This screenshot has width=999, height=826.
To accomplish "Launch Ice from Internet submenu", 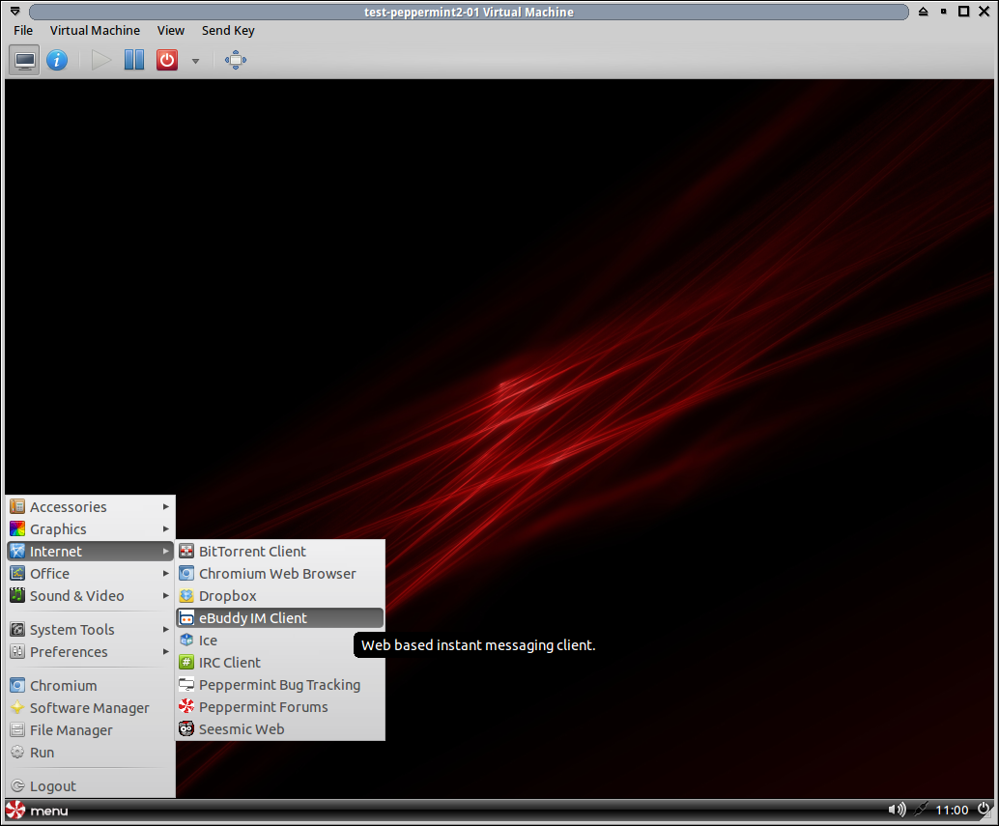I will pyautogui.click(x=280, y=641).
